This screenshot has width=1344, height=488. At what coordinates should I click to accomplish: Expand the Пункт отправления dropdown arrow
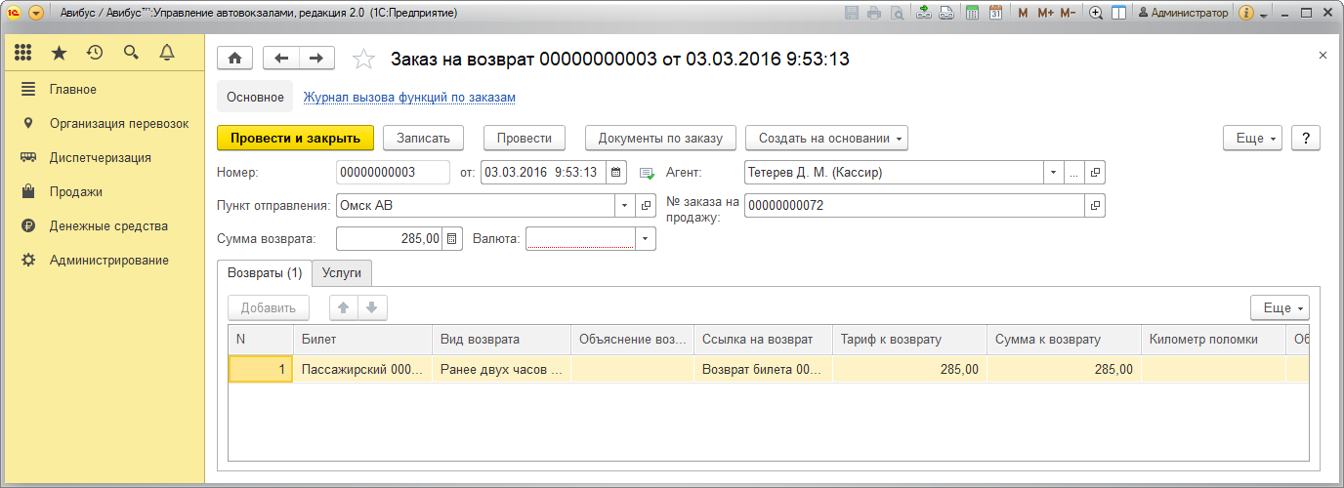[x=625, y=206]
